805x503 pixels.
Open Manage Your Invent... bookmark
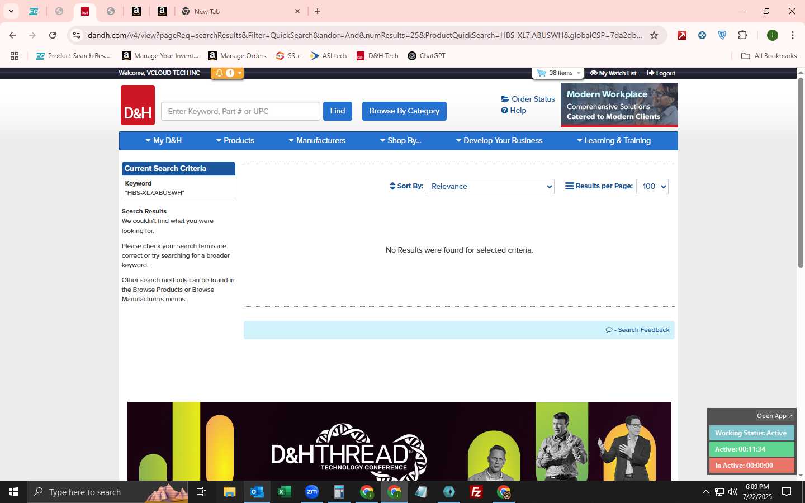[160, 56]
